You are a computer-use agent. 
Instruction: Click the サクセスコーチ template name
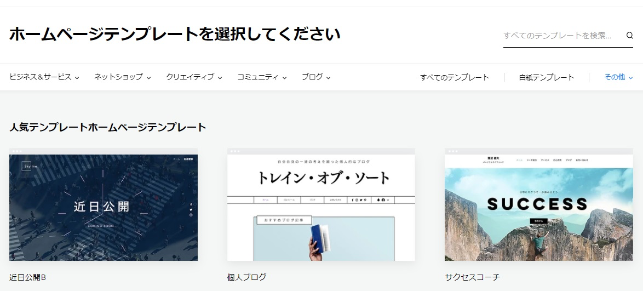click(x=472, y=277)
